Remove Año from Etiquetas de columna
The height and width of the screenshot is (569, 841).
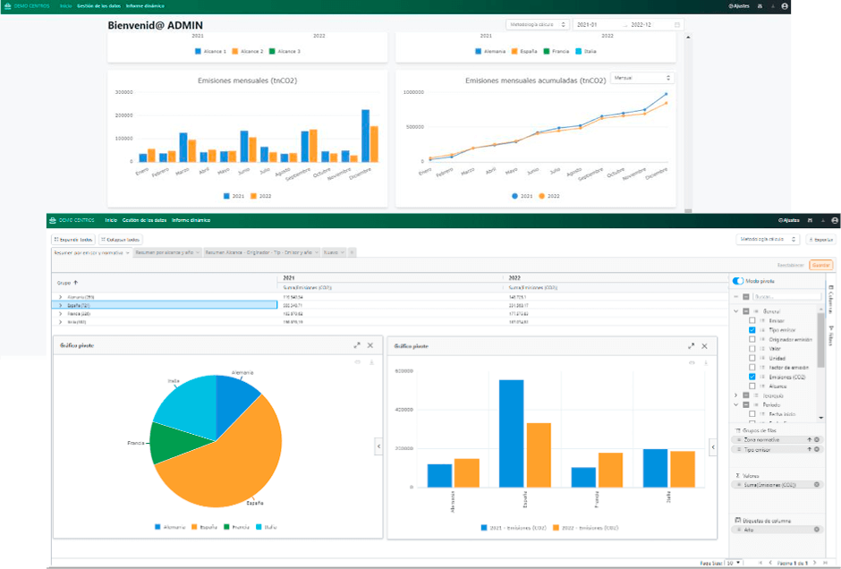pos(817,530)
